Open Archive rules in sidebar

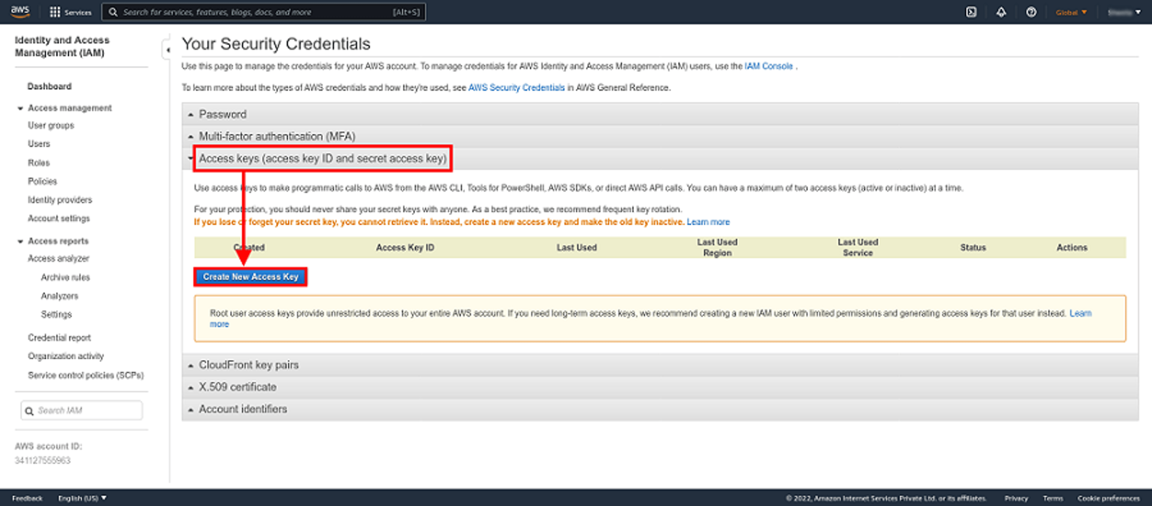pyautogui.click(x=65, y=277)
